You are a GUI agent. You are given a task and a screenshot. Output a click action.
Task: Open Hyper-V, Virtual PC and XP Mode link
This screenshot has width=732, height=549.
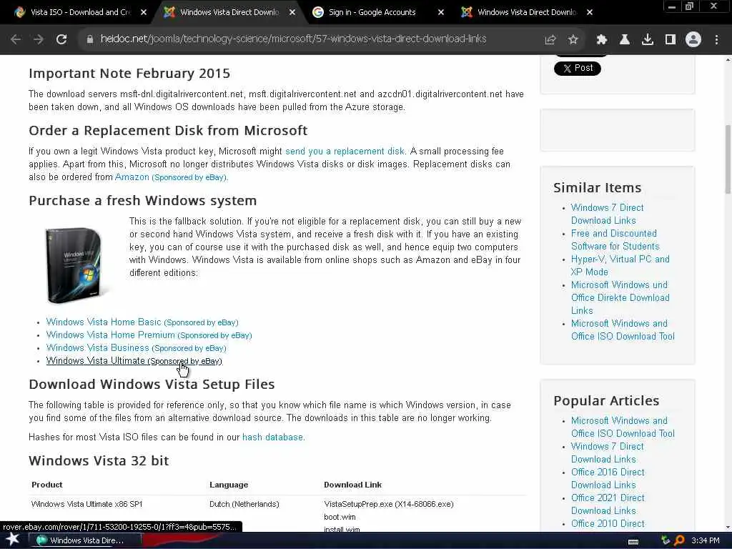click(620, 265)
